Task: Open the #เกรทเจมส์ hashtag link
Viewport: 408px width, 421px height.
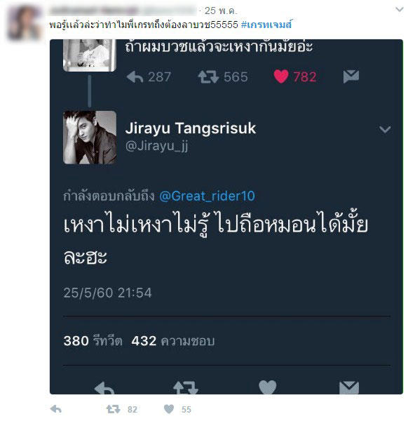Action: [x=266, y=25]
